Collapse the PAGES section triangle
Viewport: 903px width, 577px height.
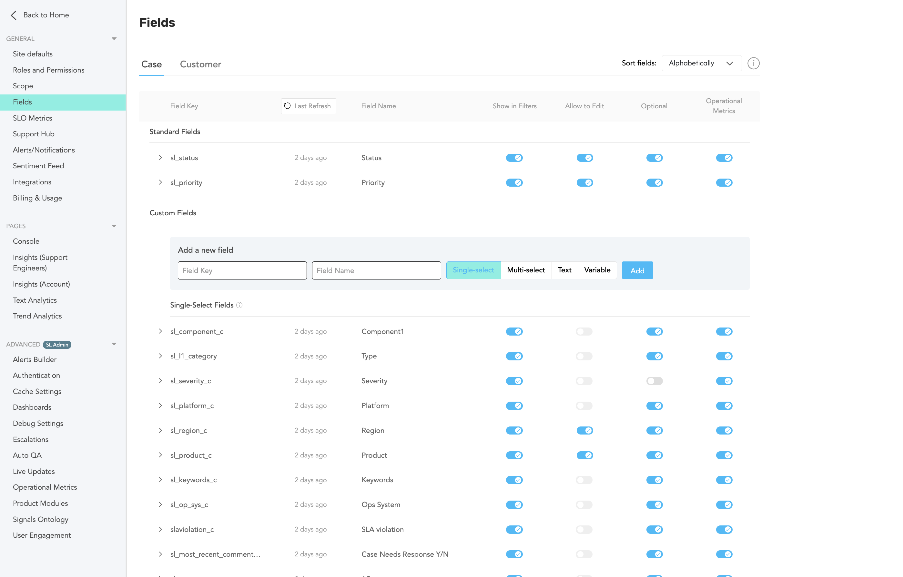pyautogui.click(x=114, y=226)
